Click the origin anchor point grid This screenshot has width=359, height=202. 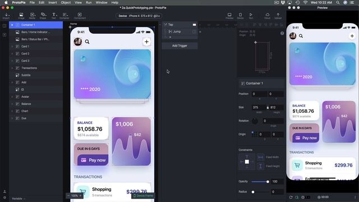(x=254, y=134)
